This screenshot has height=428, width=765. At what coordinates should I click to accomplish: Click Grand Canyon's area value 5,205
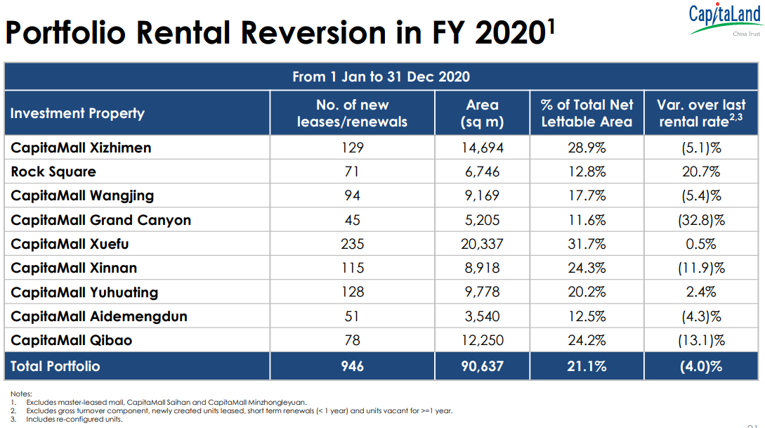pyautogui.click(x=482, y=220)
